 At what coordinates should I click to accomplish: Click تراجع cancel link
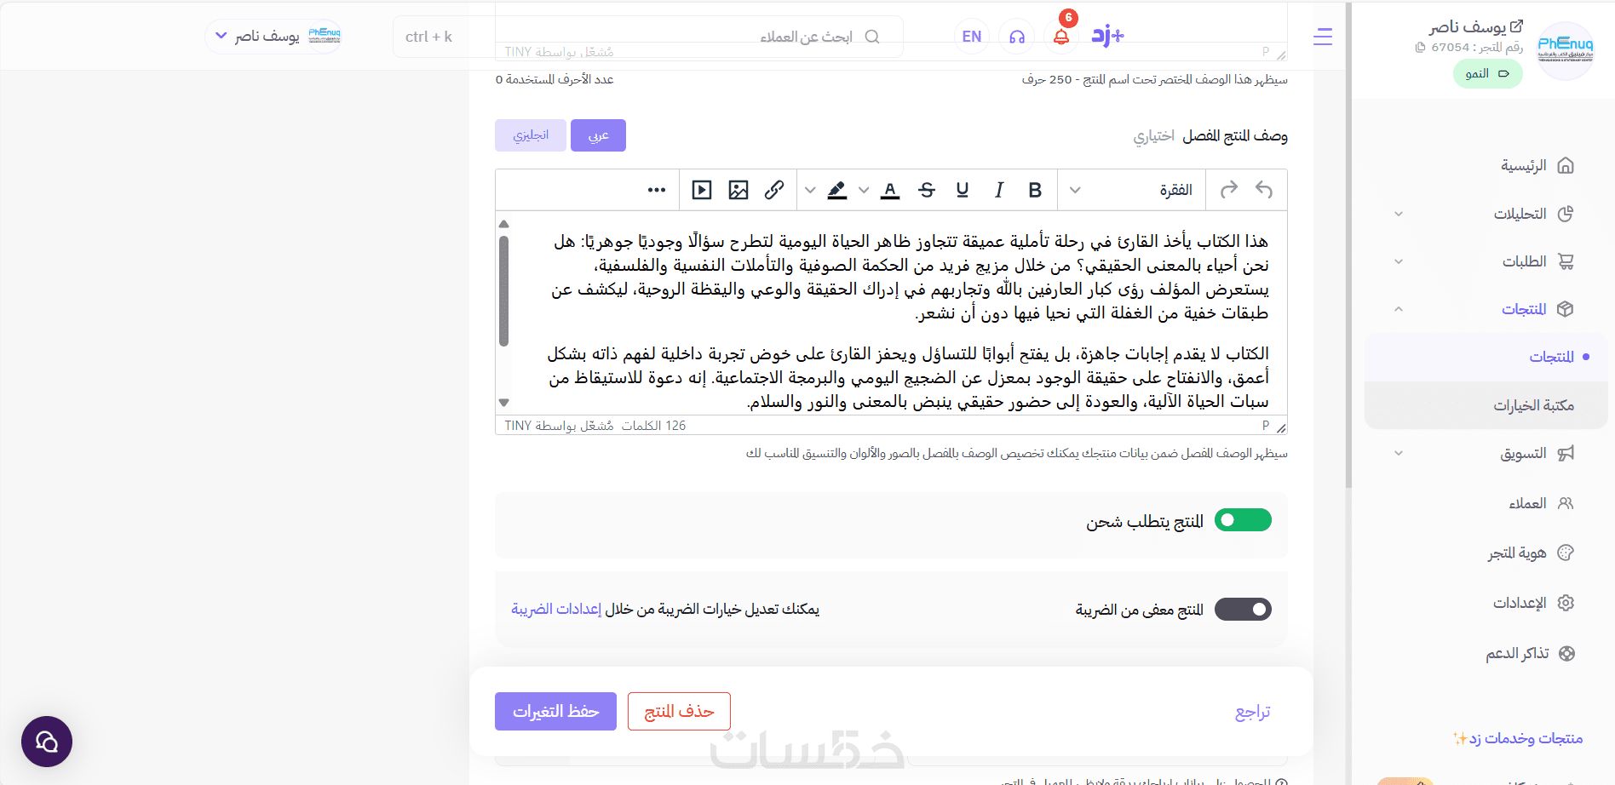(x=1253, y=712)
